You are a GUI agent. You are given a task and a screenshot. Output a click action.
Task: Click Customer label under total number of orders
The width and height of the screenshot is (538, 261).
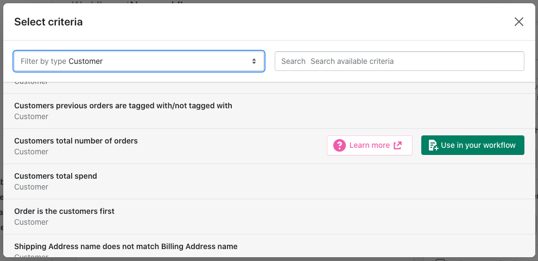(31, 152)
